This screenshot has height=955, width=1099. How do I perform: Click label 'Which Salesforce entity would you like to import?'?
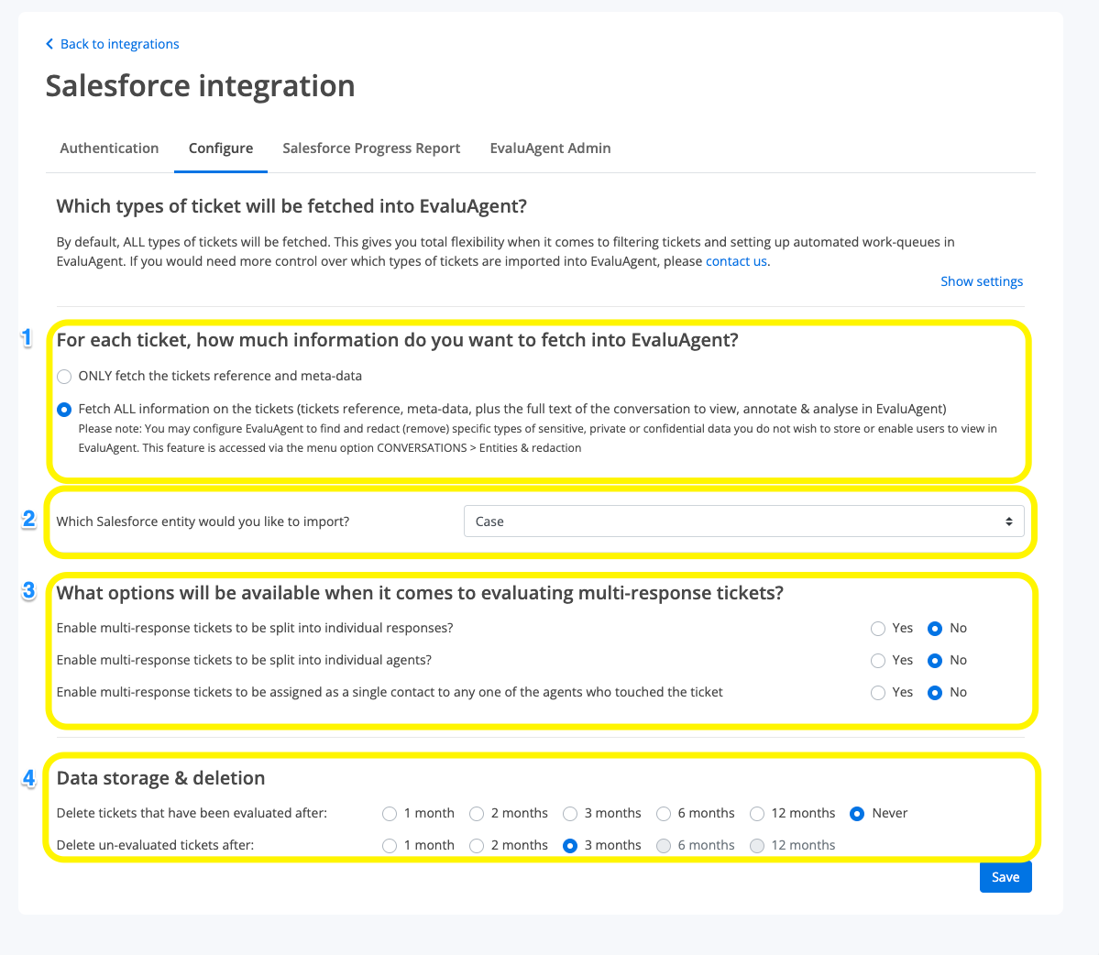tap(203, 521)
